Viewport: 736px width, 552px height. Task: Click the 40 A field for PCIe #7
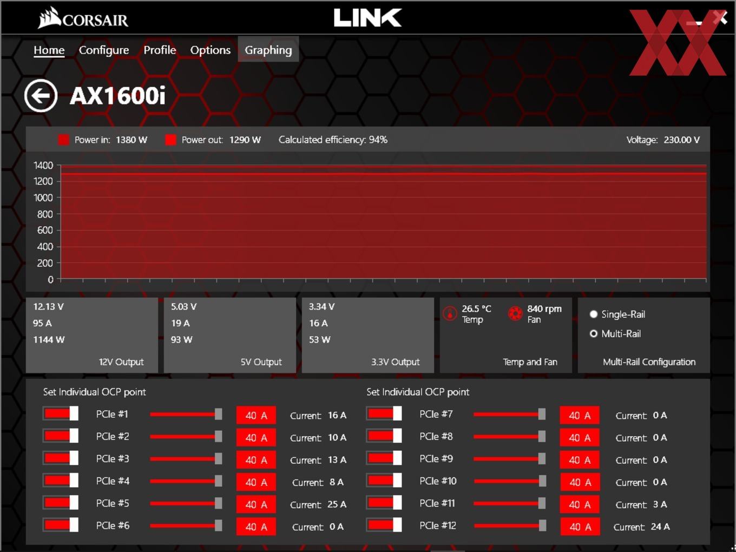pos(580,415)
